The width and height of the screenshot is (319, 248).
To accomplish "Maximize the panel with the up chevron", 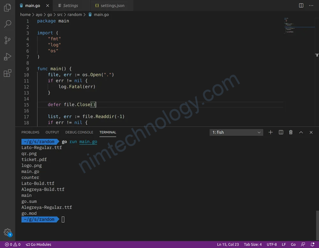I will point(301,132).
